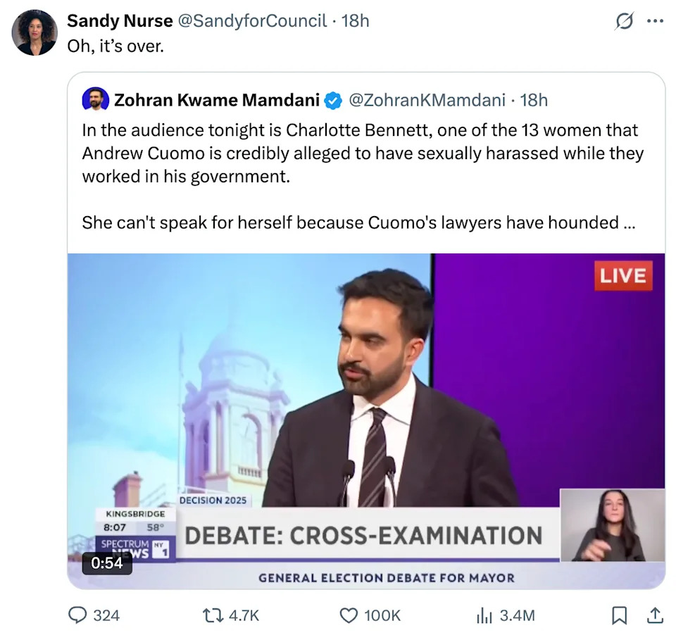Open view analytics bar chart icon
Image resolution: width=676 pixels, height=635 pixels.
point(484,615)
